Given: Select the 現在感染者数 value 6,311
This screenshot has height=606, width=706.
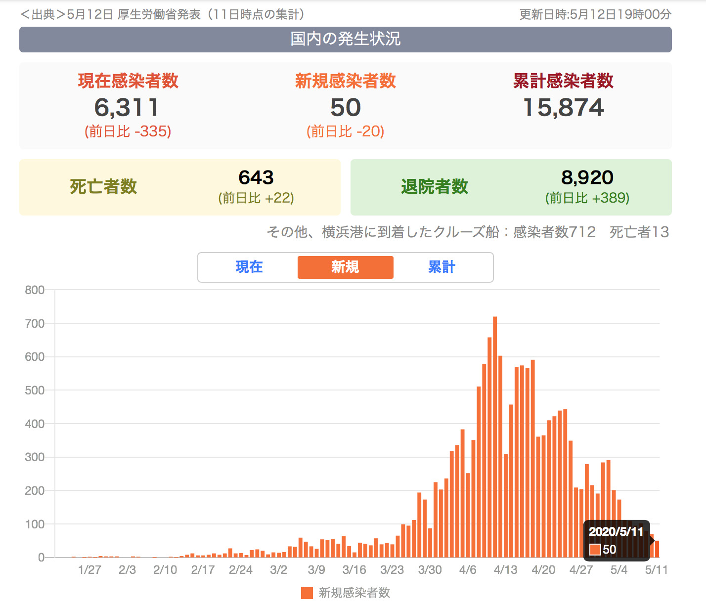Looking at the screenshot, I should coord(127,108).
